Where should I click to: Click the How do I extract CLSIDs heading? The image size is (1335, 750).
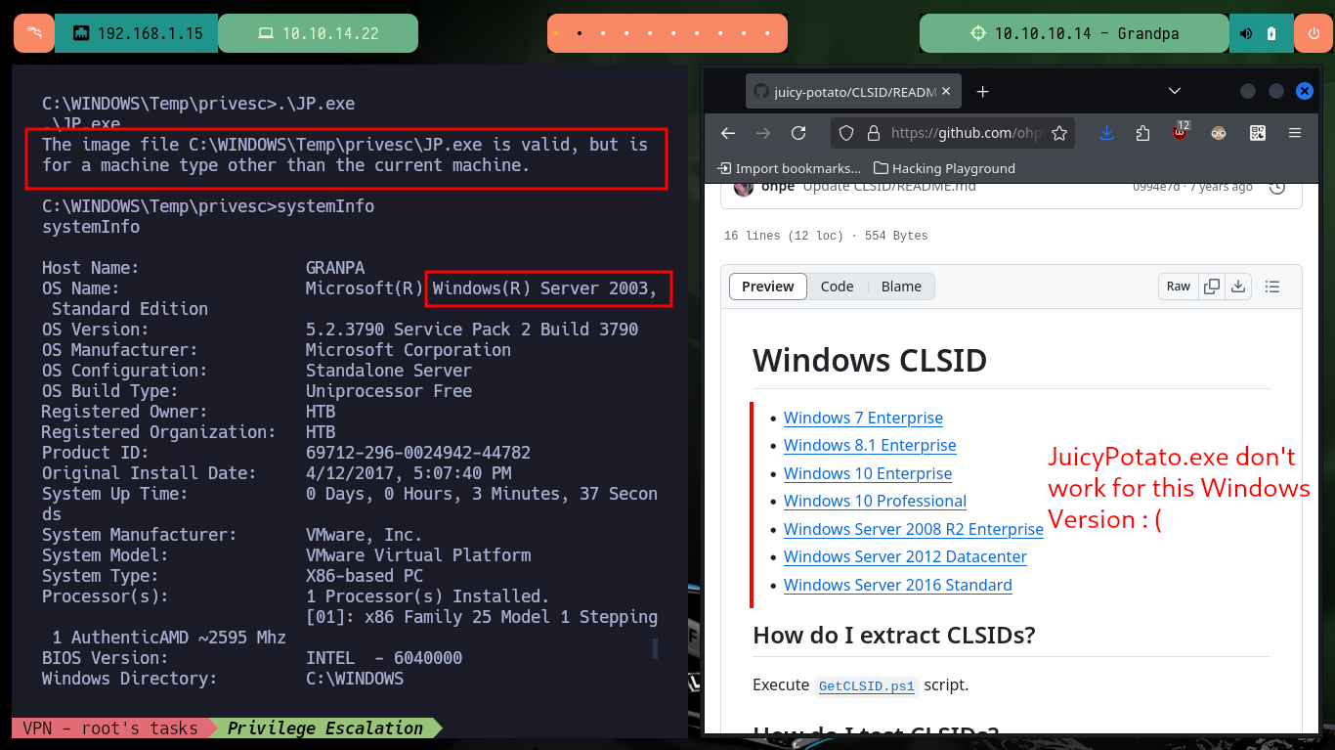pyautogui.click(x=893, y=636)
